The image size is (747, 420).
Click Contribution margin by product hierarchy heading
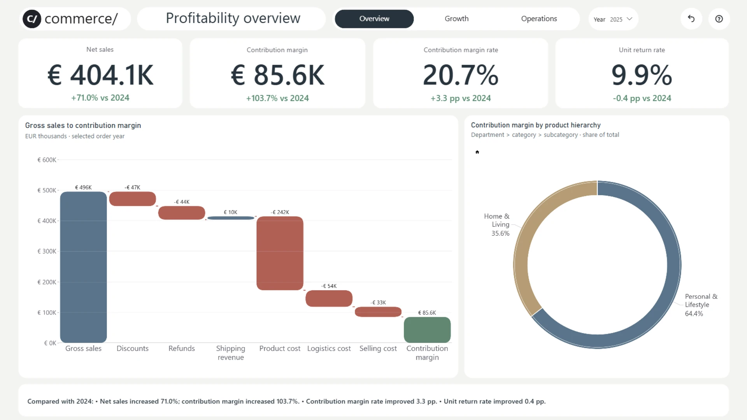tap(536, 125)
